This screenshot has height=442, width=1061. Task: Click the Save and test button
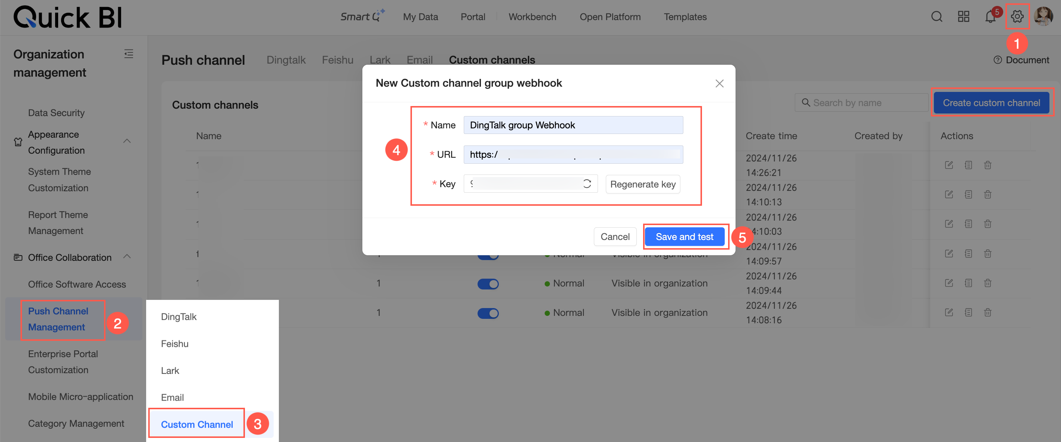(x=684, y=237)
